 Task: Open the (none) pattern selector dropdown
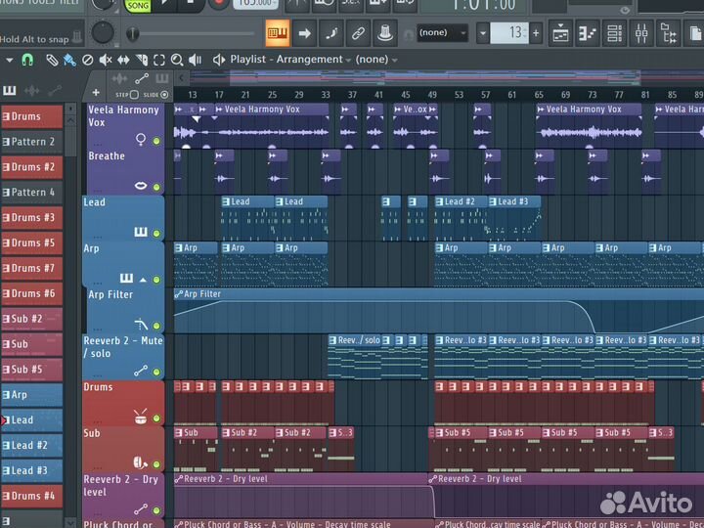coord(442,33)
